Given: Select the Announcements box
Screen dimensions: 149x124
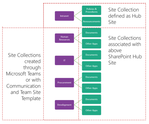Looking at the screenshot, I should (x=92, y=21).
